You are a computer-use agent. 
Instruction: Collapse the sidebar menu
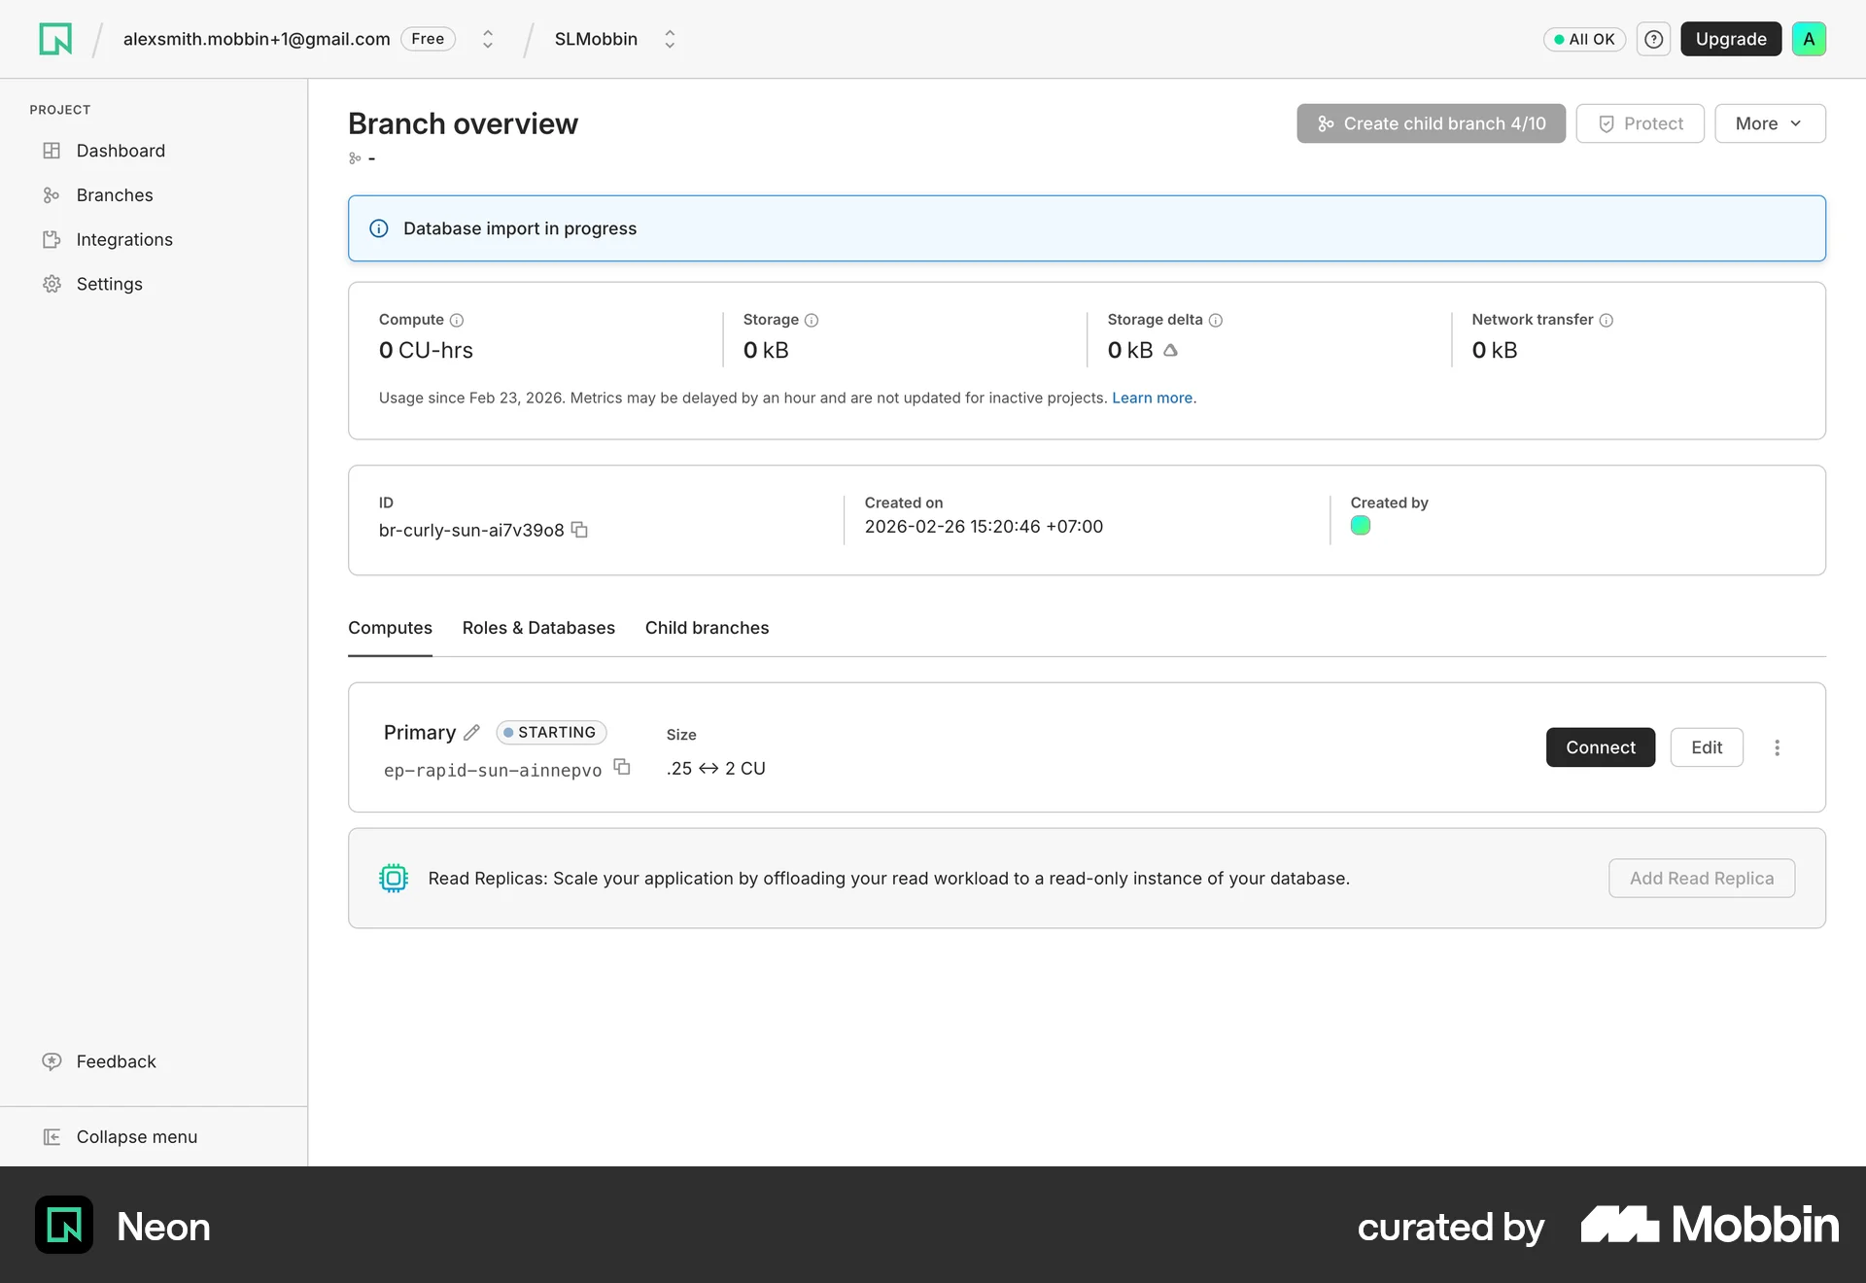click(x=136, y=1136)
